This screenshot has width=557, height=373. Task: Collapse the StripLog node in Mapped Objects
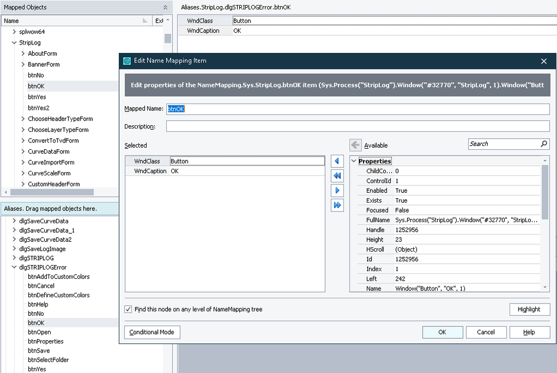click(14, 42)
